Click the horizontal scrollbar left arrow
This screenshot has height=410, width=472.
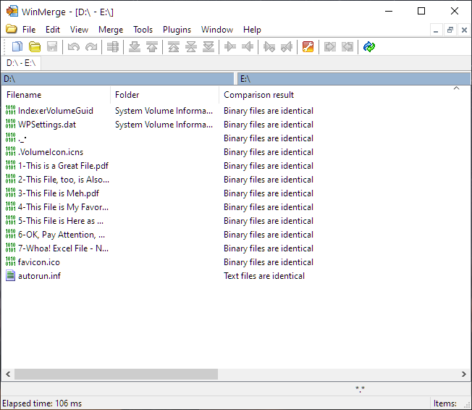tap(8, 375)
